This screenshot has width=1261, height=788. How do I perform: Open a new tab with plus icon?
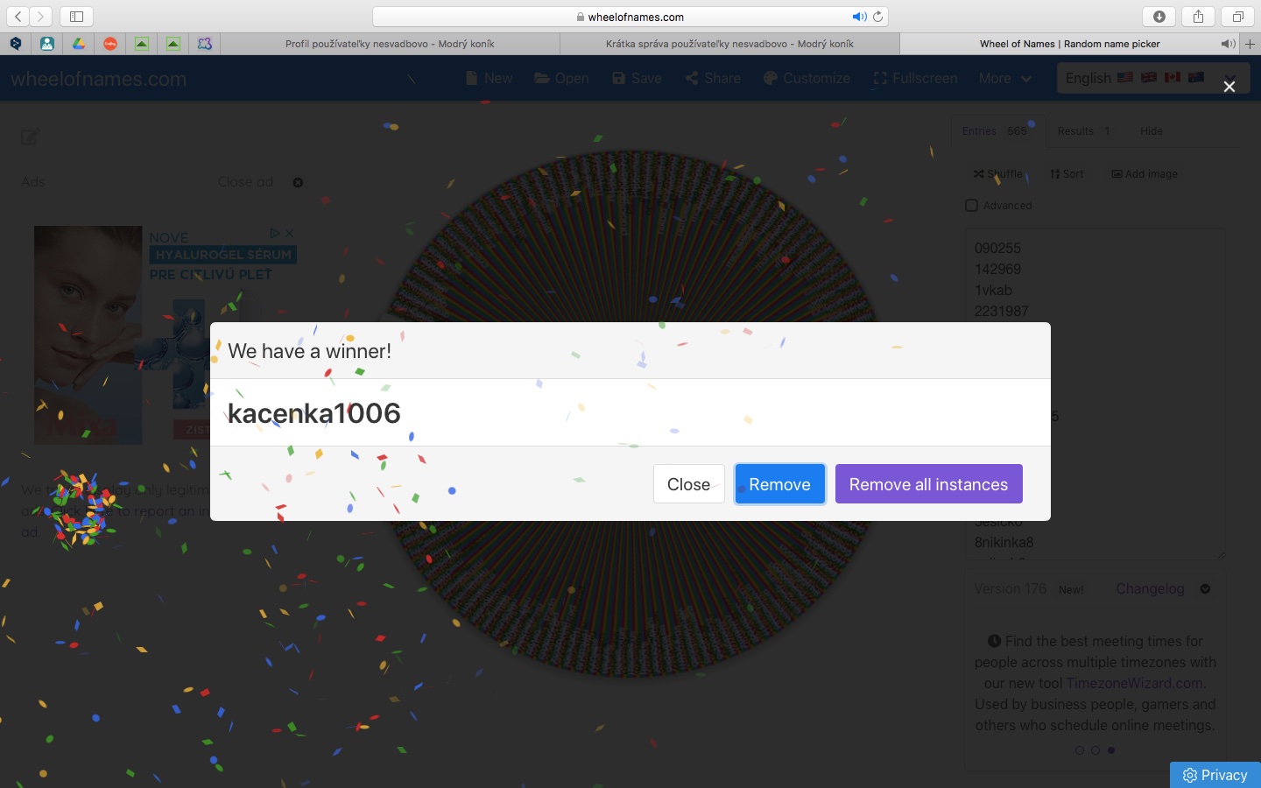coord(1250,44)
